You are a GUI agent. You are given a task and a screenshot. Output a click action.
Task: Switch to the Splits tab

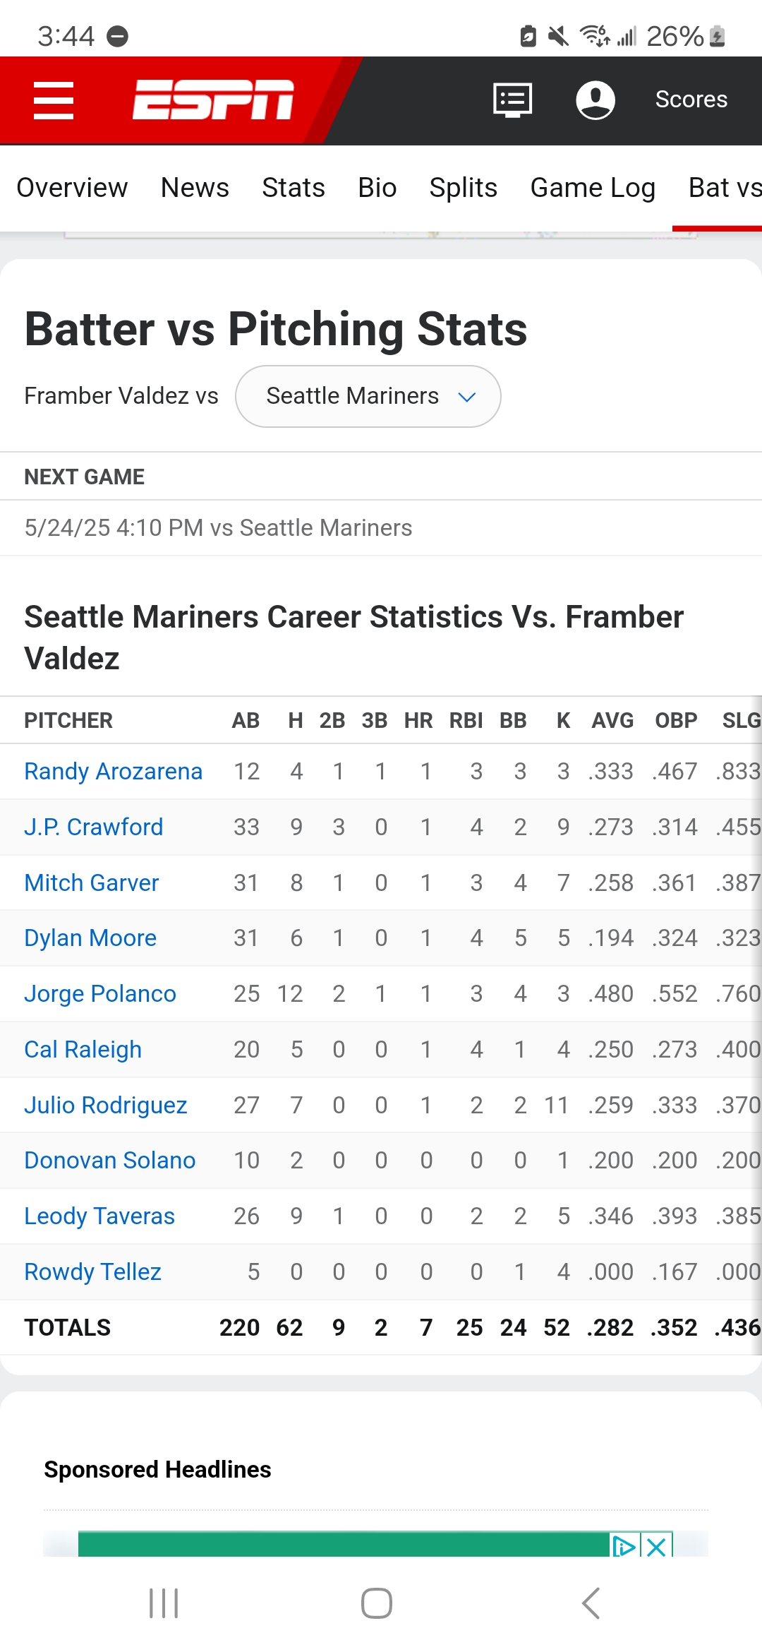click(x=463, y=188)
